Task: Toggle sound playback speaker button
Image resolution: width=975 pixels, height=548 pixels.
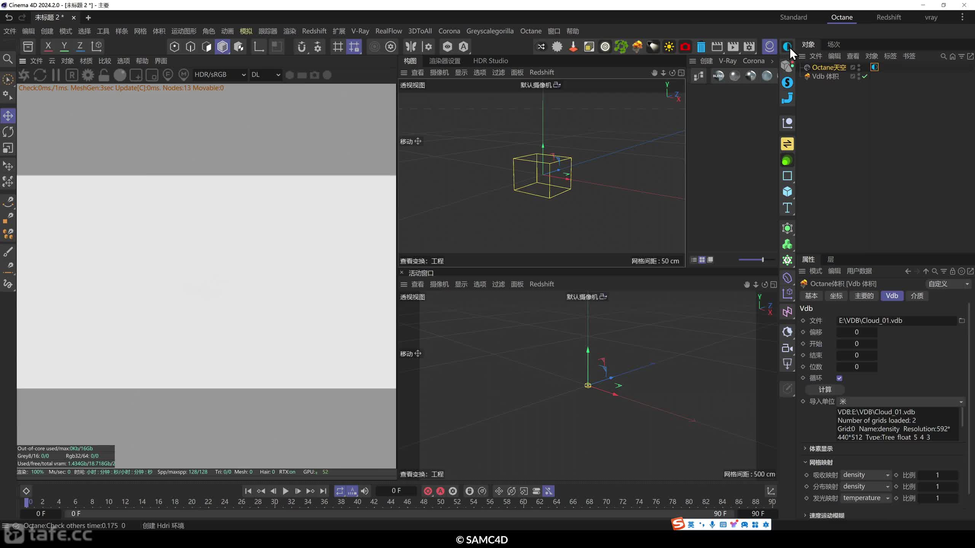Action: [364, 491]
